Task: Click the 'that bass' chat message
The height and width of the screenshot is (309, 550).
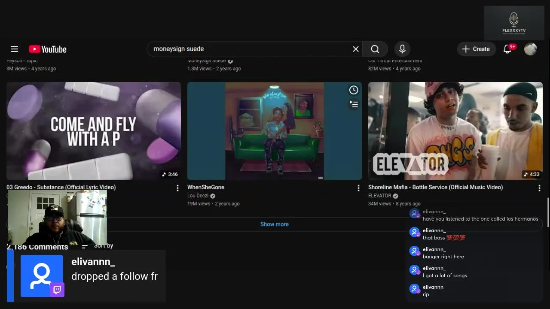Action: 444,238
